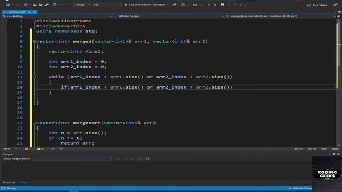Toggle word wrap in Output panel

point(149,159)
